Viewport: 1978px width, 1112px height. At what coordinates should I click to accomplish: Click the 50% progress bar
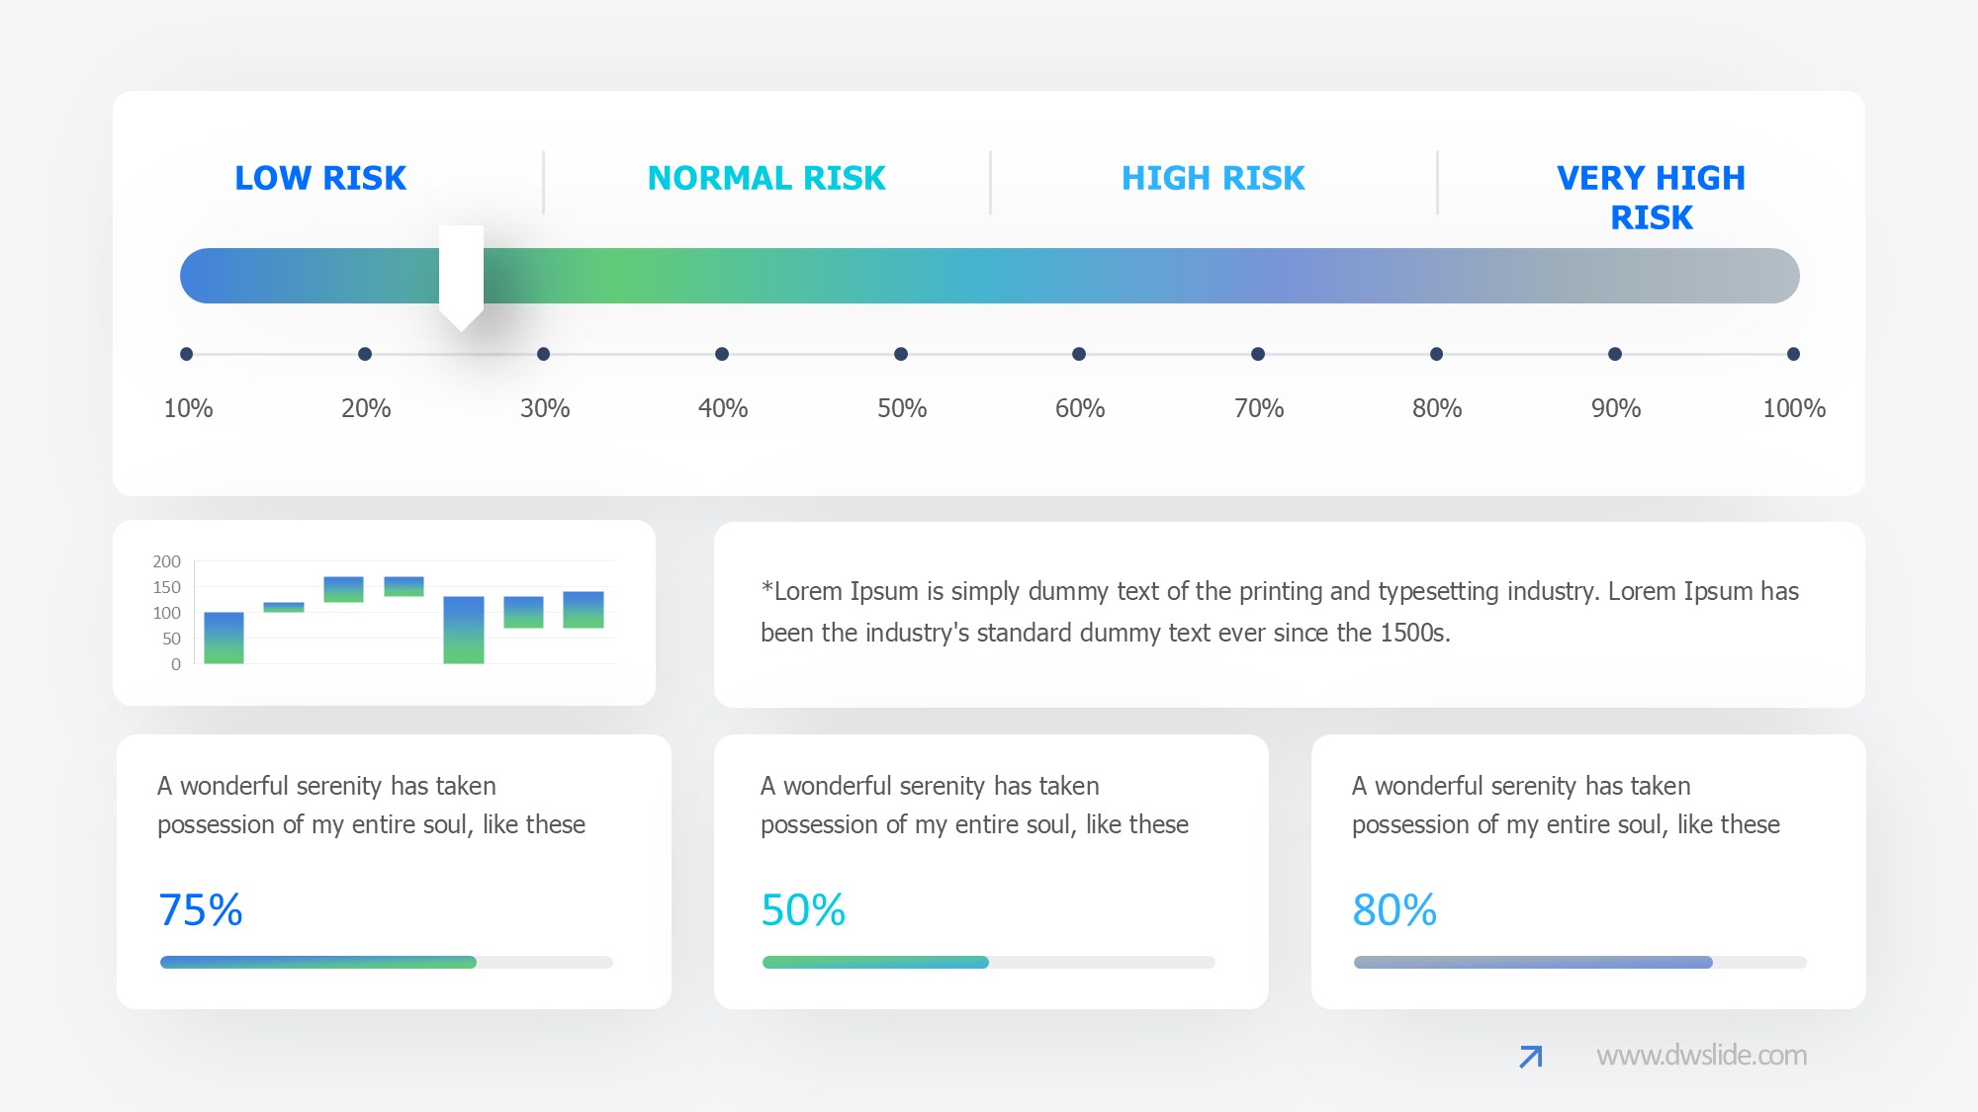click(988, 962)
